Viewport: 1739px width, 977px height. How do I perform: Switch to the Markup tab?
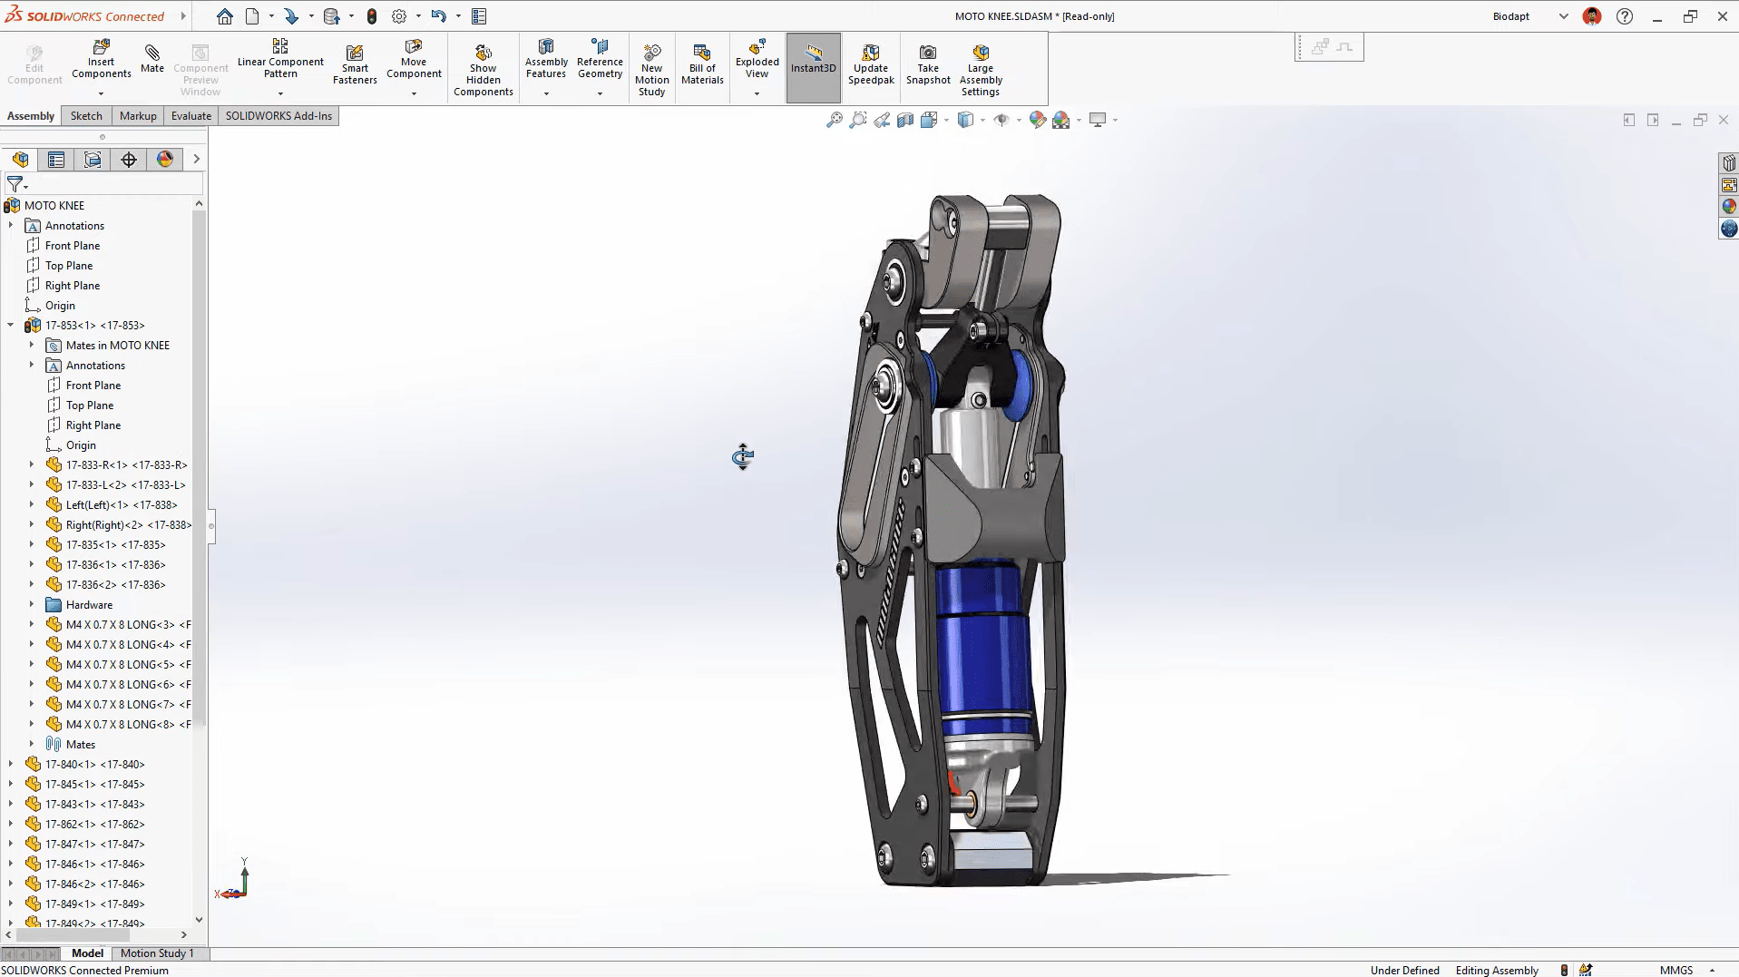coord(138,115)
